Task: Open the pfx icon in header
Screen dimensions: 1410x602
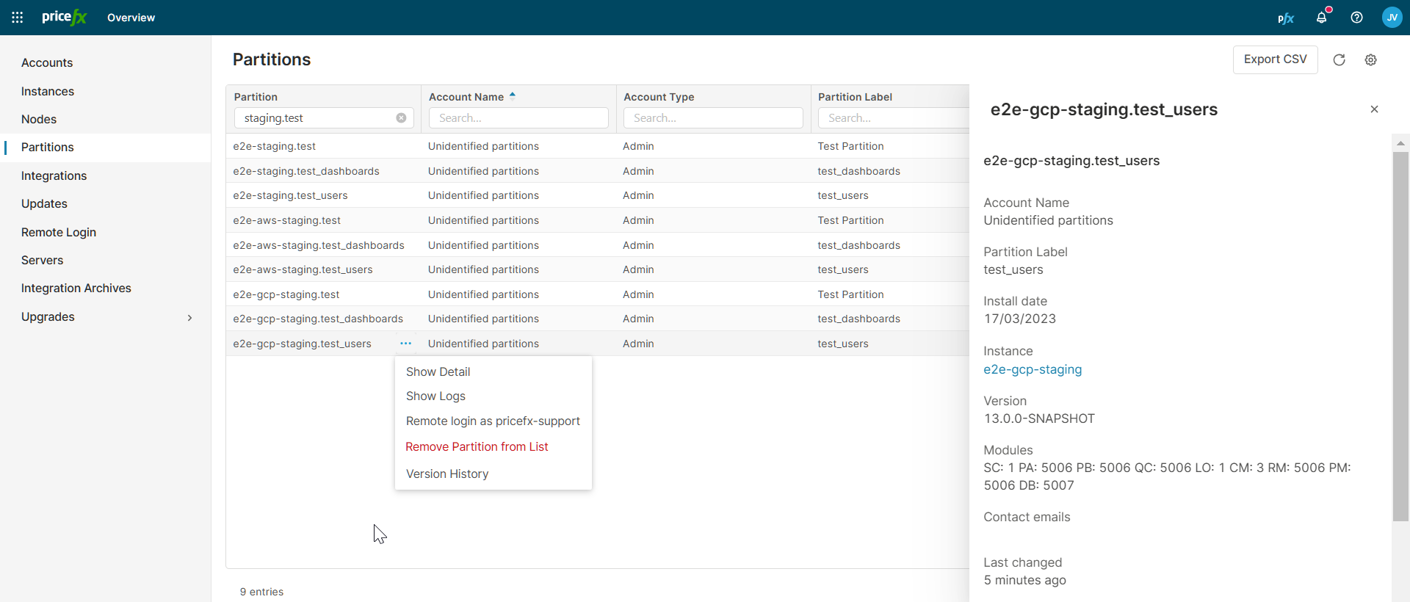Action: 1285,18
